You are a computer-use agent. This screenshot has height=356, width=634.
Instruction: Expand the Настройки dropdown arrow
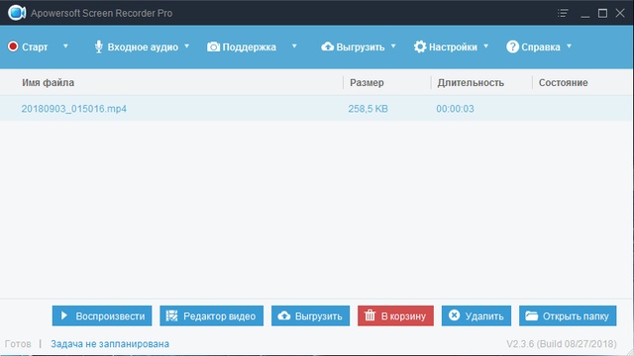click(x=486, y=46)
